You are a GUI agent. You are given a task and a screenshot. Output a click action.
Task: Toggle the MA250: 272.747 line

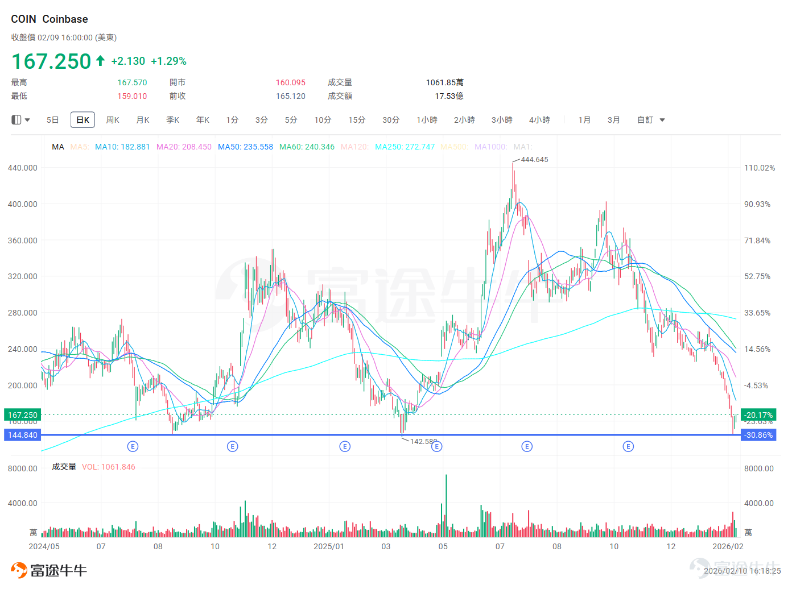[405, 147]
